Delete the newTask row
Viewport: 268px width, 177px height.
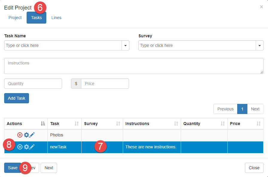pyautogui.click(x=20, y=147)
